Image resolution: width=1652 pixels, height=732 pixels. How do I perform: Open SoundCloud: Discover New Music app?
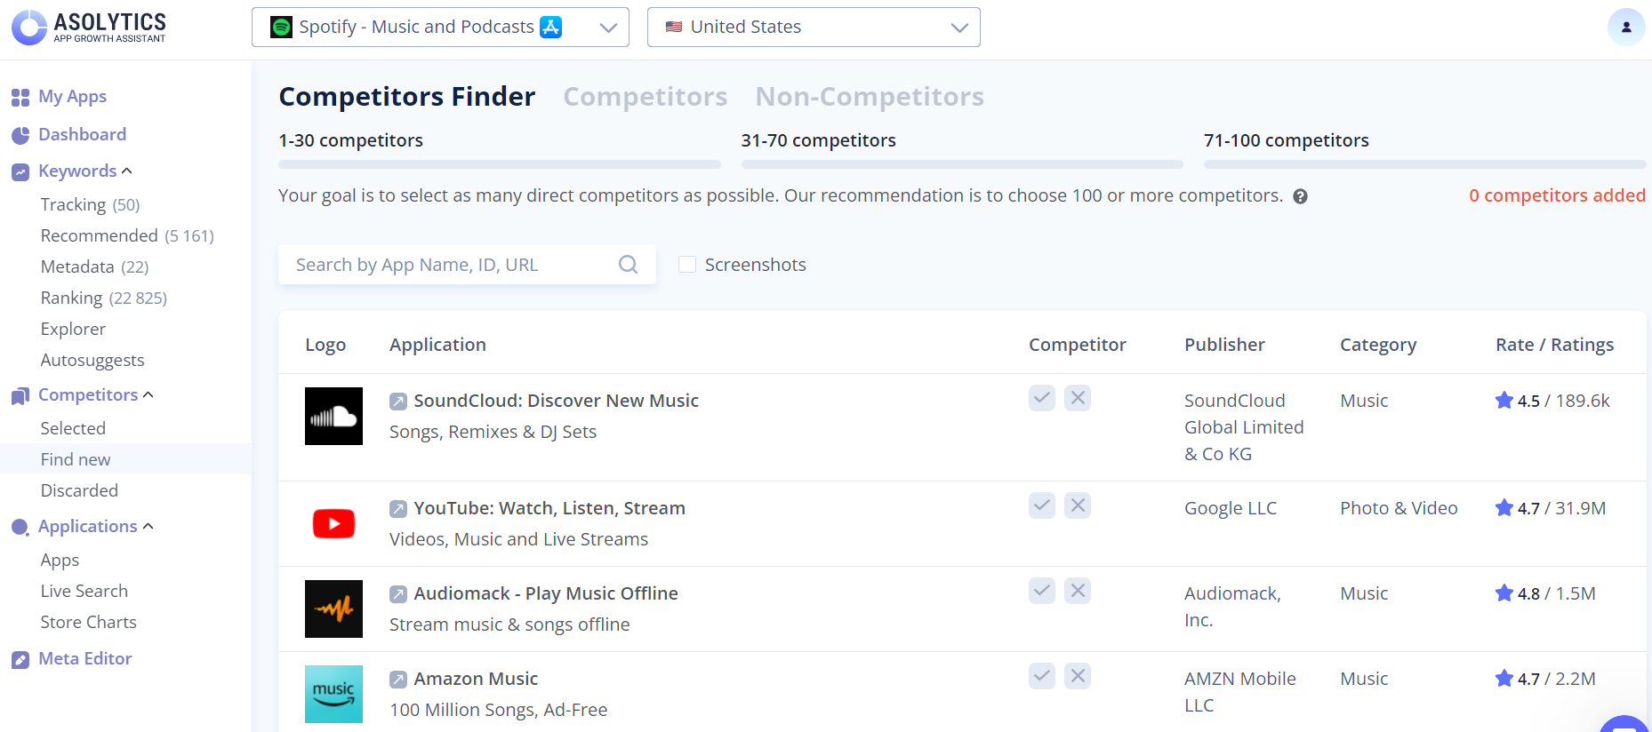(557, 401)
